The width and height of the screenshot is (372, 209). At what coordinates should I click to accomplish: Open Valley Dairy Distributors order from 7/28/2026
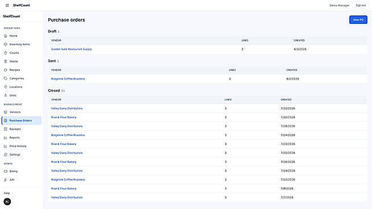[x=67, y=126]
